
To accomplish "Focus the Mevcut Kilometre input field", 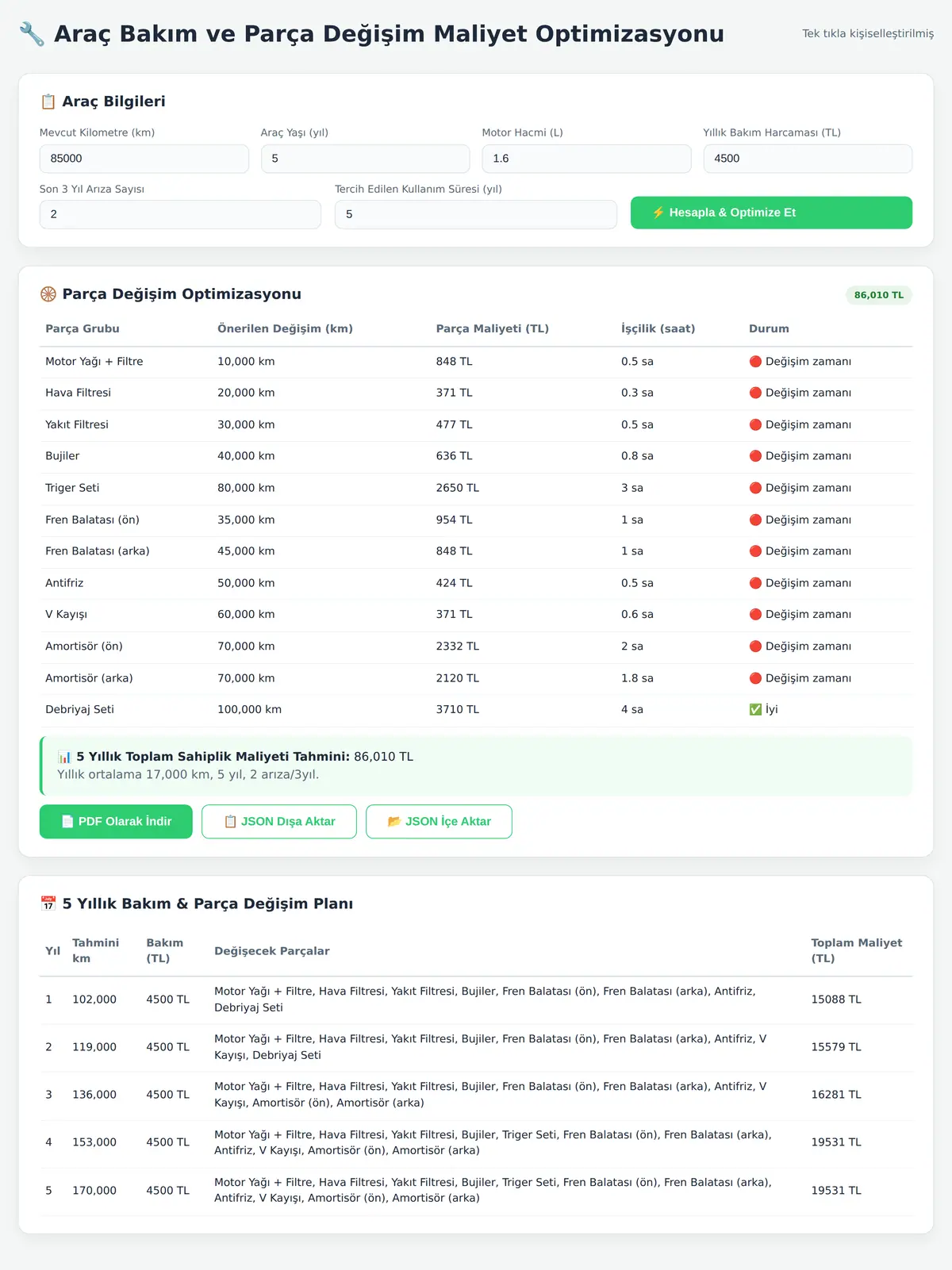I will [x=144, y=159].
